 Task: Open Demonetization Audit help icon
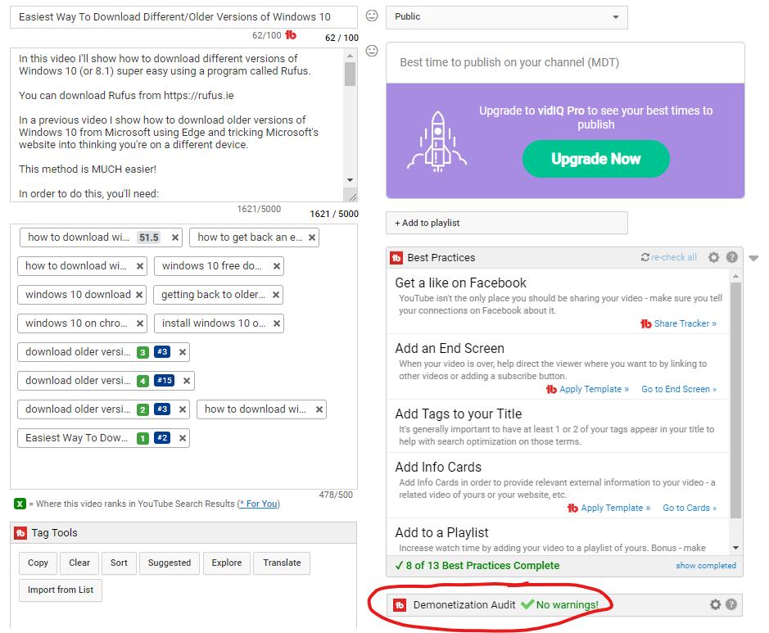(x=731, y=604)
